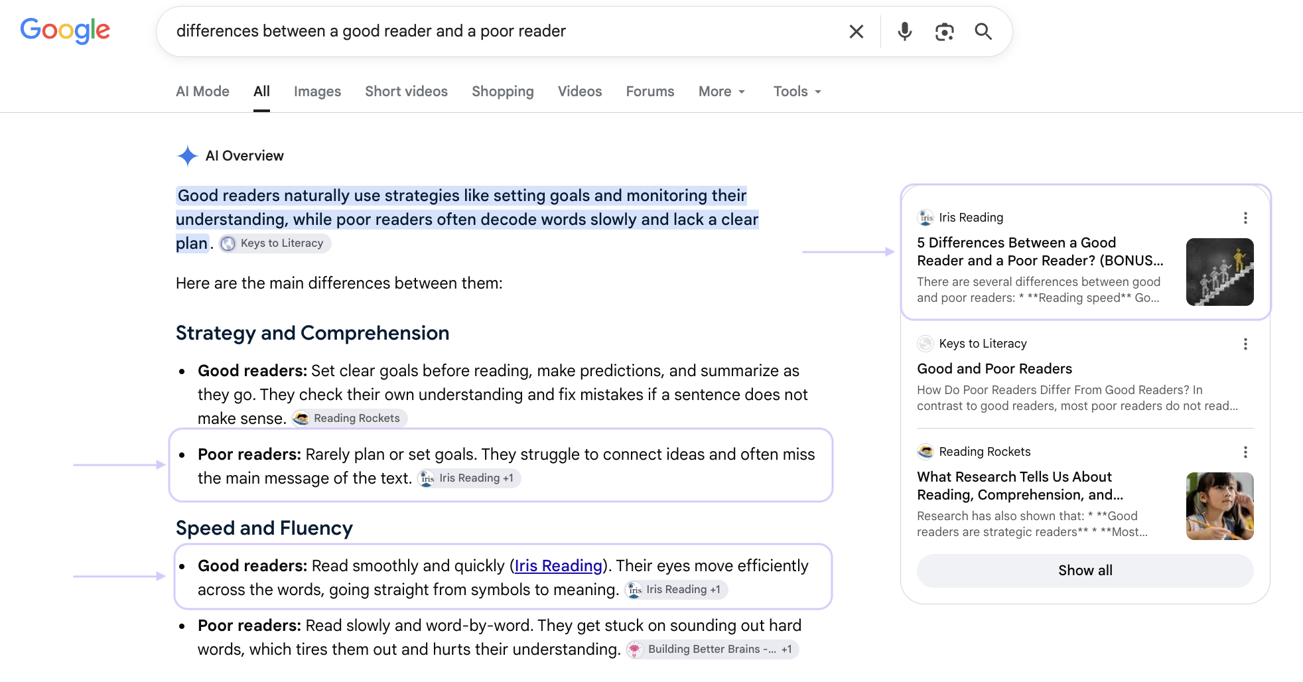Submit search with magnifying glass icon
Screen dimensions: 1303x682
pos(983,31)
